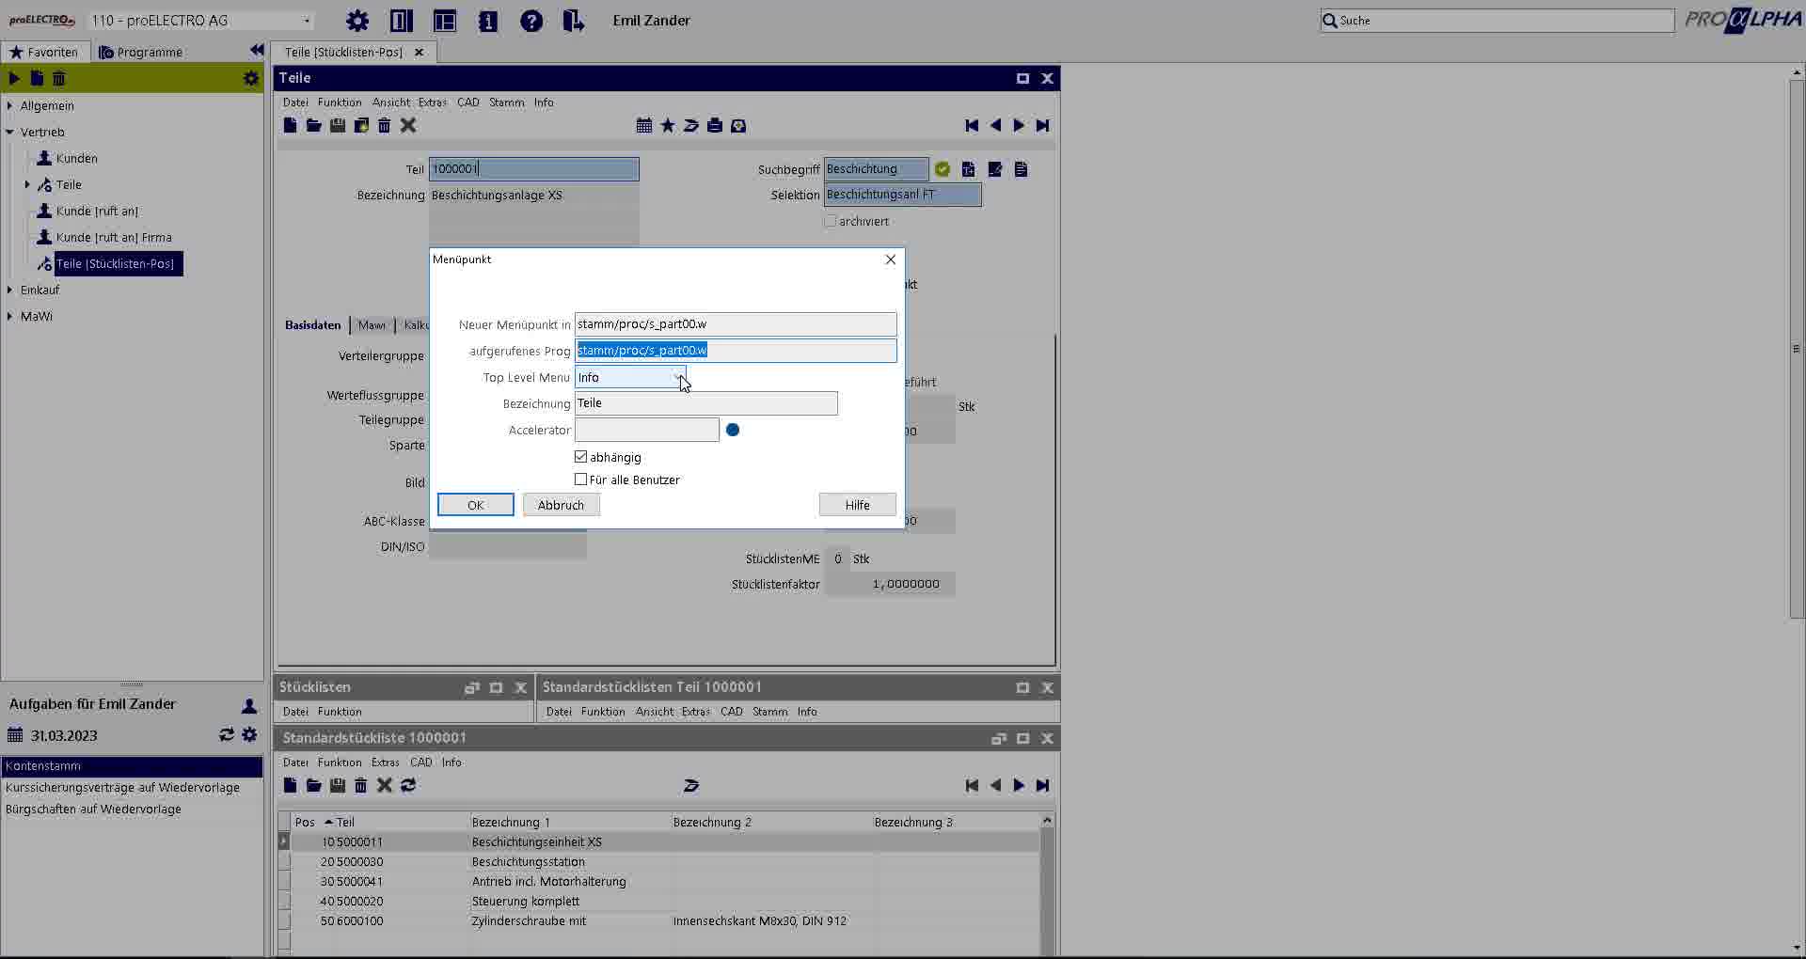The height and width of the screenshot is (959, 1806).
Task: Open the calendar icon beside 31.03.2023
Action: [x=15, y=735]
